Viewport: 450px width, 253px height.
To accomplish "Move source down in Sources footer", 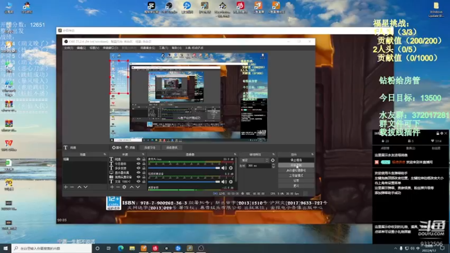I will 138,187.
